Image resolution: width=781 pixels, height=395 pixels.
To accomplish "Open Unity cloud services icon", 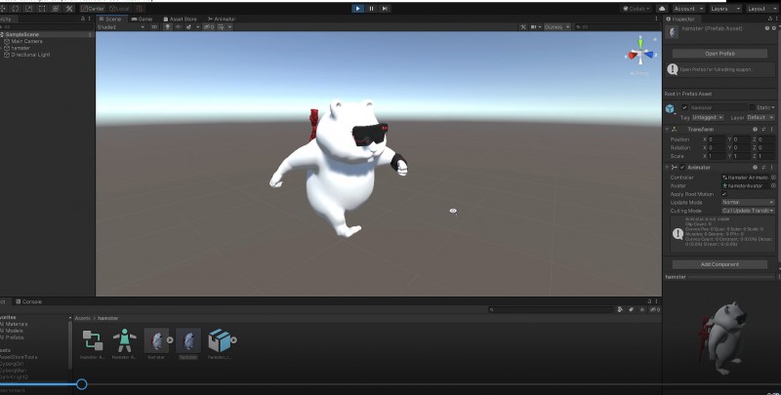I will pos(662,9).
